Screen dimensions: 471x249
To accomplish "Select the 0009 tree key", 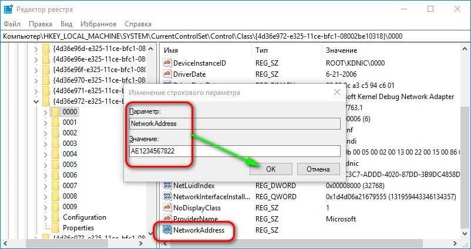I will coord(70,207).
